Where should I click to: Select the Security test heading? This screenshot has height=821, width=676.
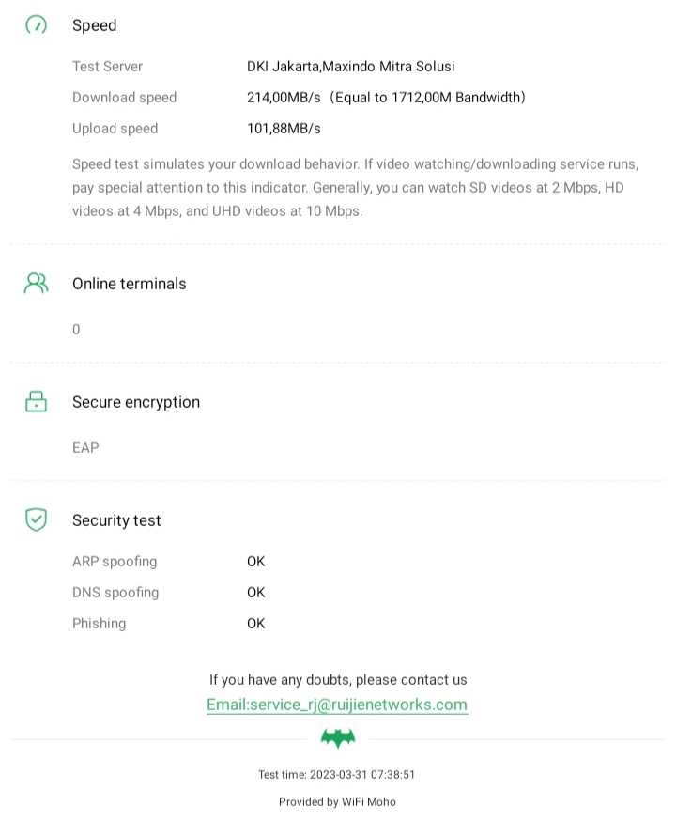[116, 520]
